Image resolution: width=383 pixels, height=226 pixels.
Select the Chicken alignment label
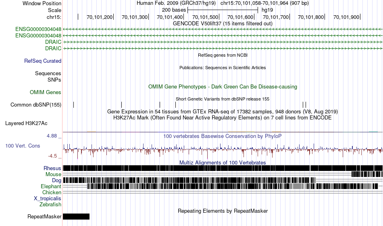pyautogui.click(x=52, y=192)
